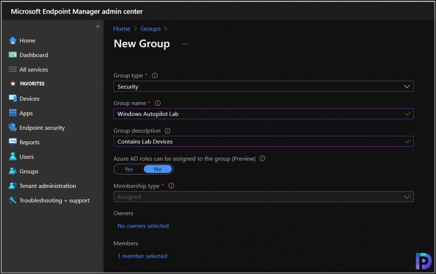Open Troubleshooting + support in sidebar
436x274 pixels.
(x=54, y=200)
